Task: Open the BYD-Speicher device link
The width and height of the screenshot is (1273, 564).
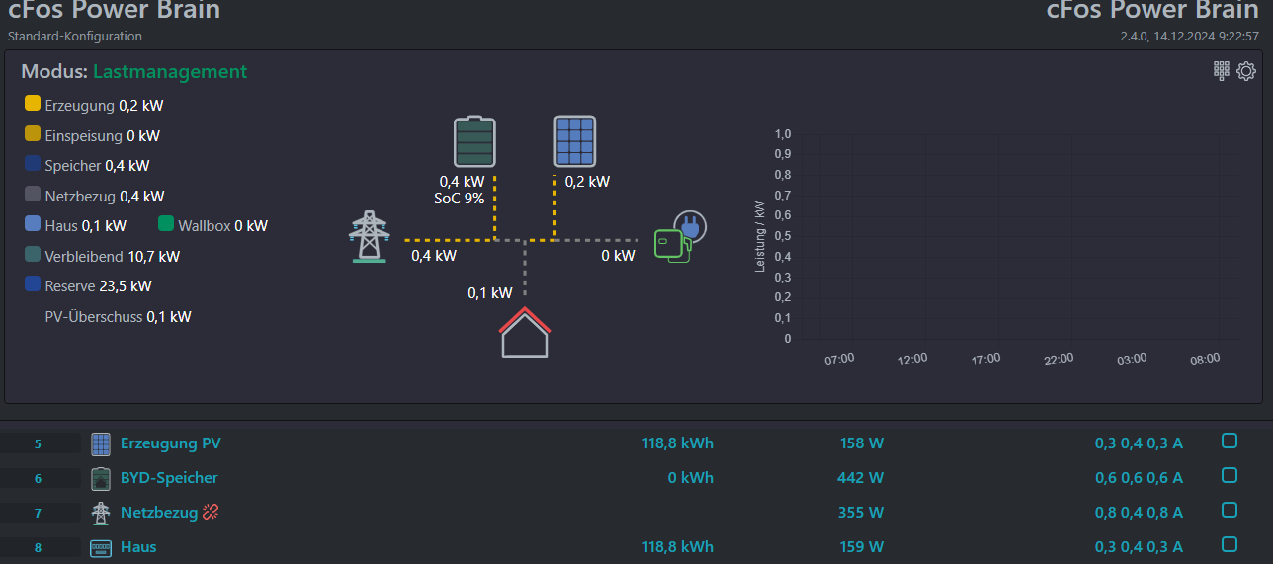Action: [x=169, y=478]
